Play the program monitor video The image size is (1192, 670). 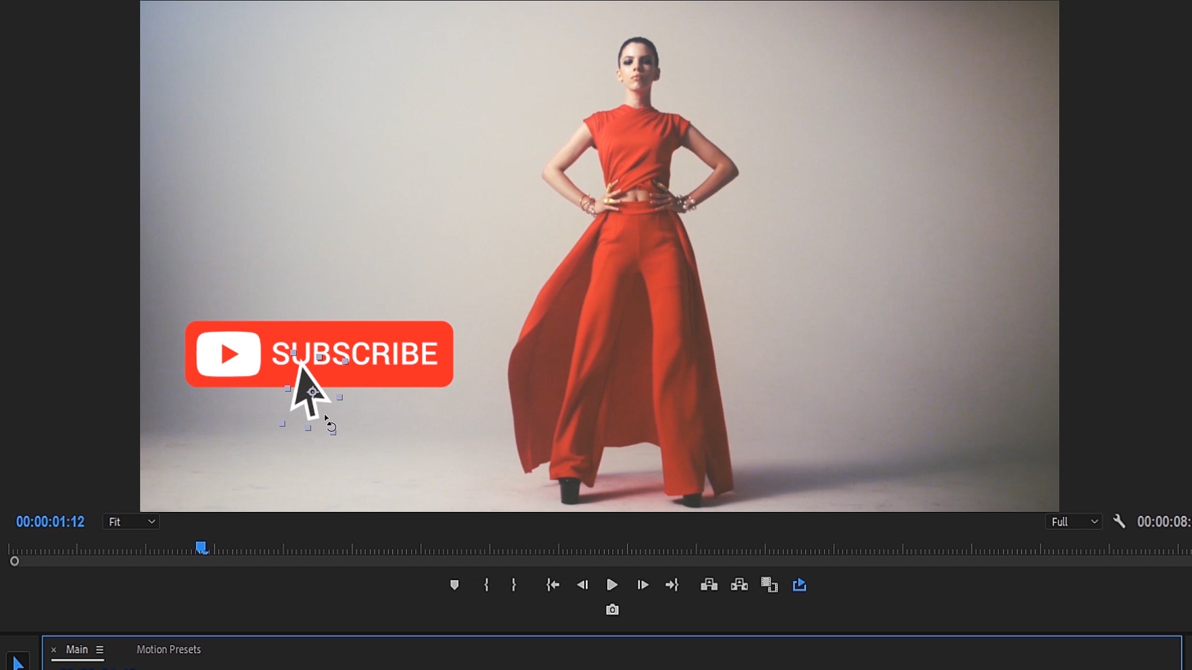[x=612, y=585]
